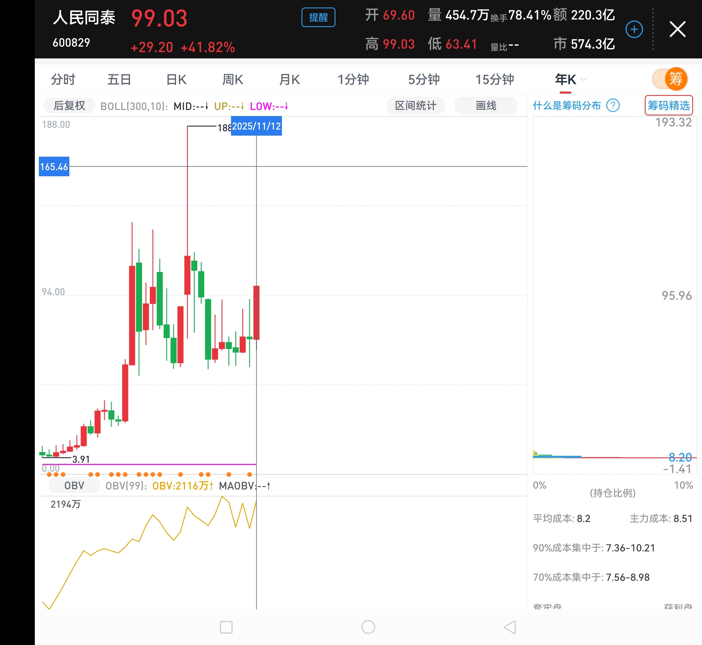Viewport: 702px width, 645px height.
Task: Tap the Android back triangle icon
Action: click(510, 627)
